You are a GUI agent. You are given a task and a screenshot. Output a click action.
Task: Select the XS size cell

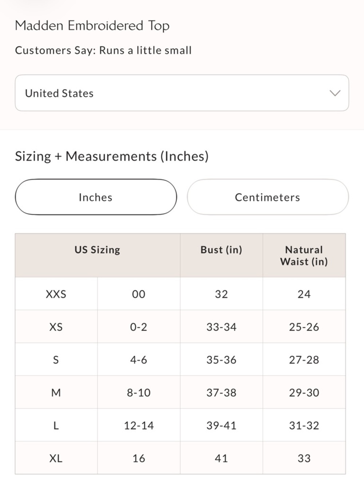coord(56,327)
